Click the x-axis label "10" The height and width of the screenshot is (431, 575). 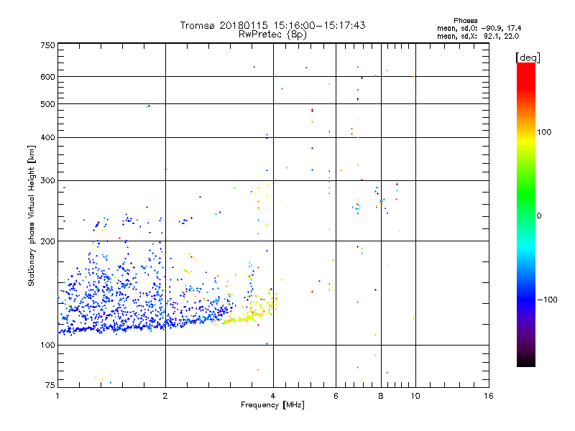click(x=415, y=396)
